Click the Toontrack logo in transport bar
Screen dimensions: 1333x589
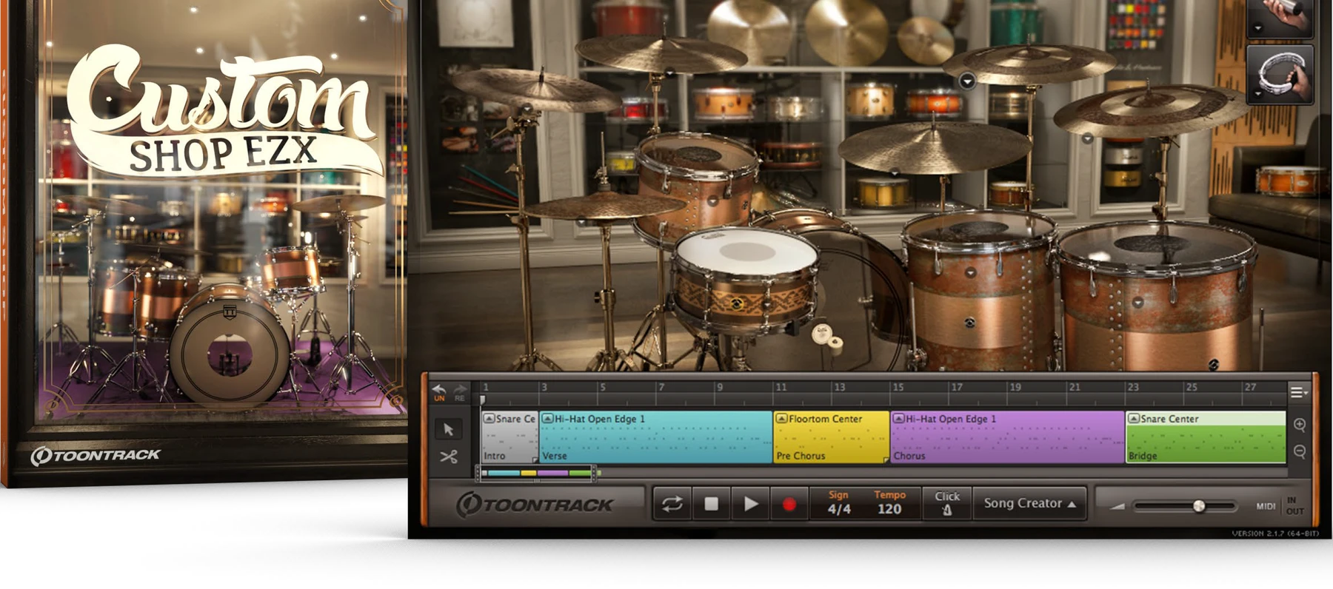point(535,505)
